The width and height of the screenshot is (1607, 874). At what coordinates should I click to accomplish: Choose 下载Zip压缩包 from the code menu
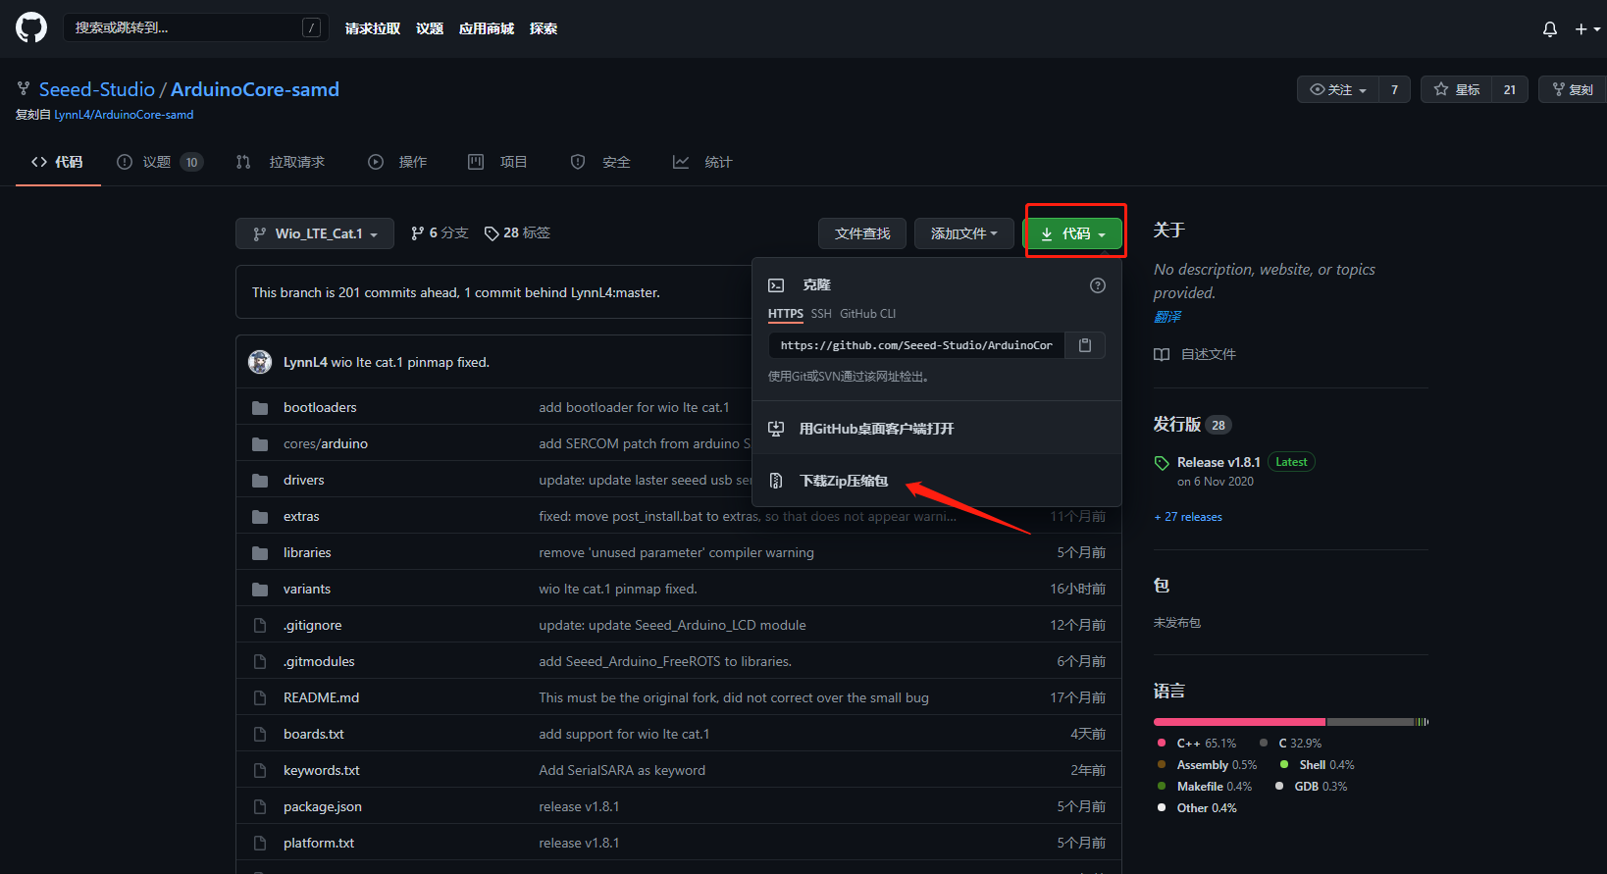click(937, 481)
